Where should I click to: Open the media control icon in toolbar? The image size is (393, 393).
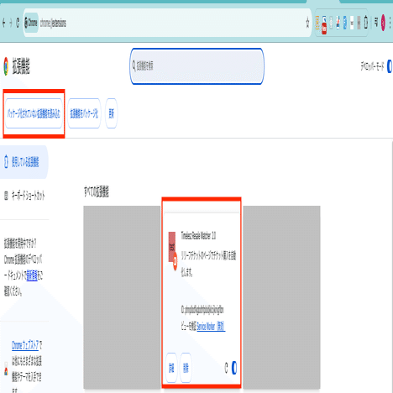(376, 23)
